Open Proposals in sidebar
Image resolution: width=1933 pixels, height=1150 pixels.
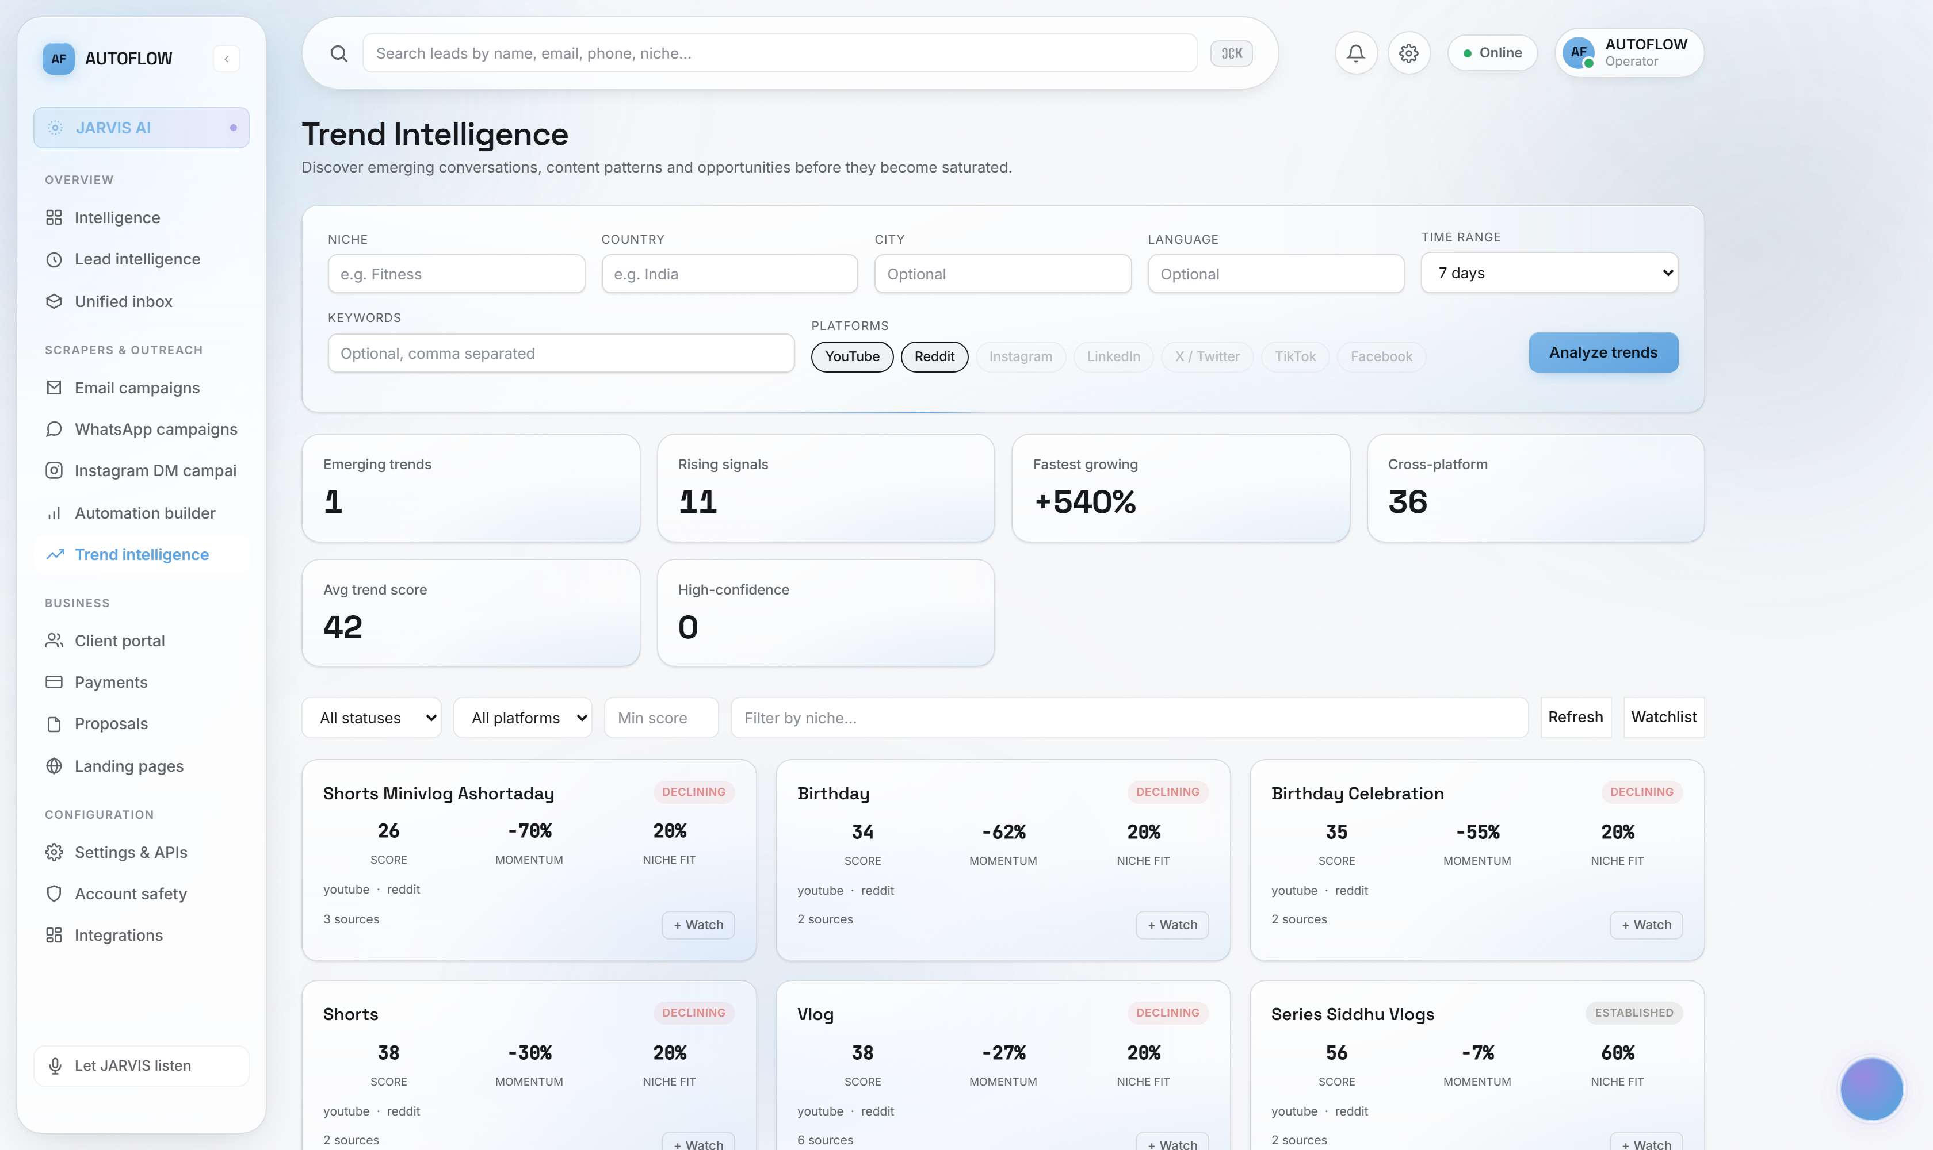(x=141, y=724)
